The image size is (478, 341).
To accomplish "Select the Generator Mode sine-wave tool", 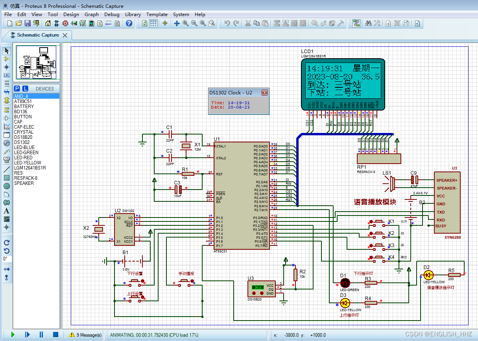I will click(6, 143).
